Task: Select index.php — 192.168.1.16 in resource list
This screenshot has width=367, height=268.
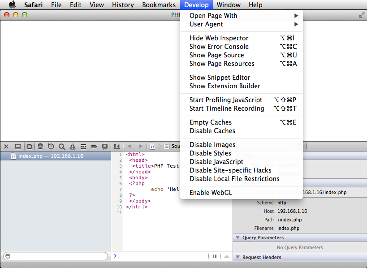Action: (x=56, y=156)
